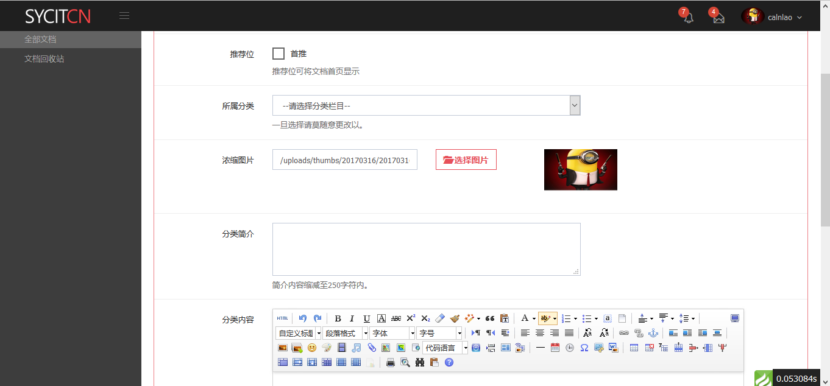Viewport: 830px width, 386px height.
Task: Open the 请选择分类栏目 category dropdown
Action: coord(426,106)
